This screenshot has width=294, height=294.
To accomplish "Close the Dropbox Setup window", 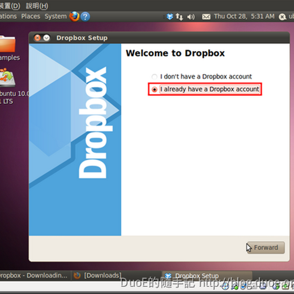I will tap(37, 38).
